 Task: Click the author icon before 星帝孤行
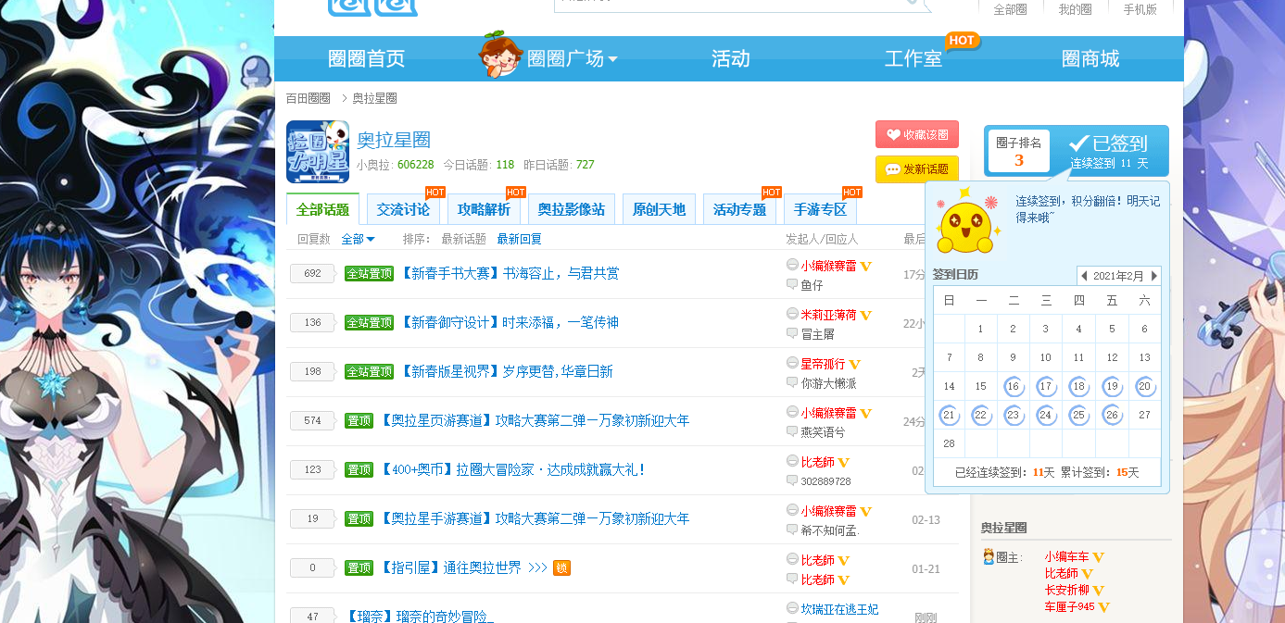792,363
